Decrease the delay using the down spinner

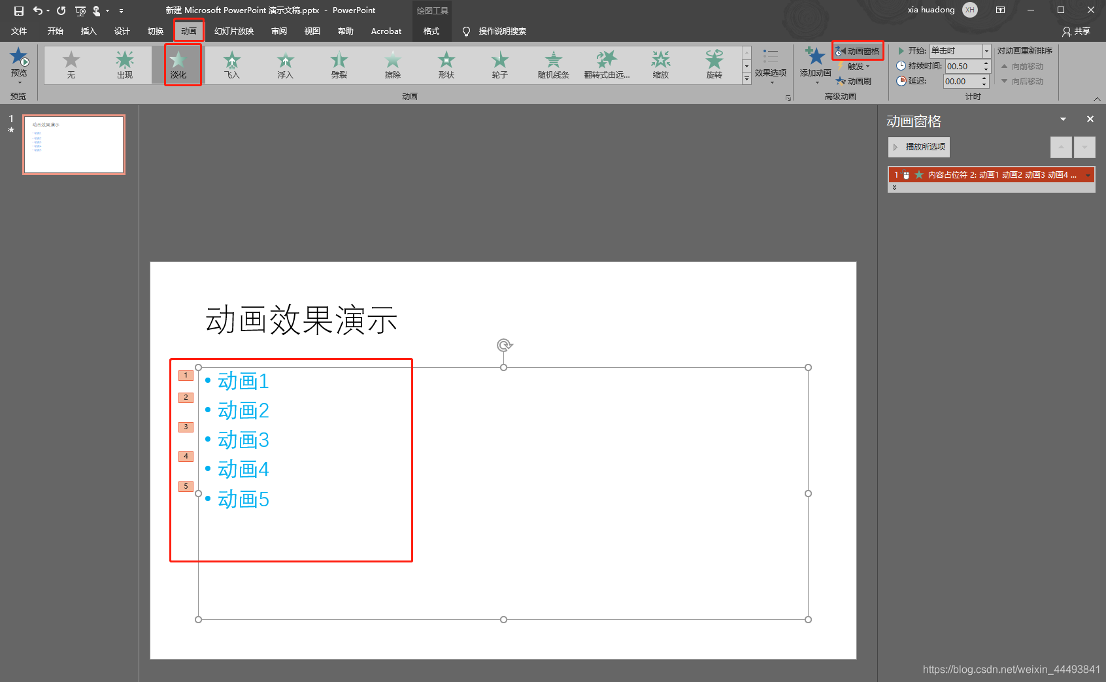click(x=984, y=85)
